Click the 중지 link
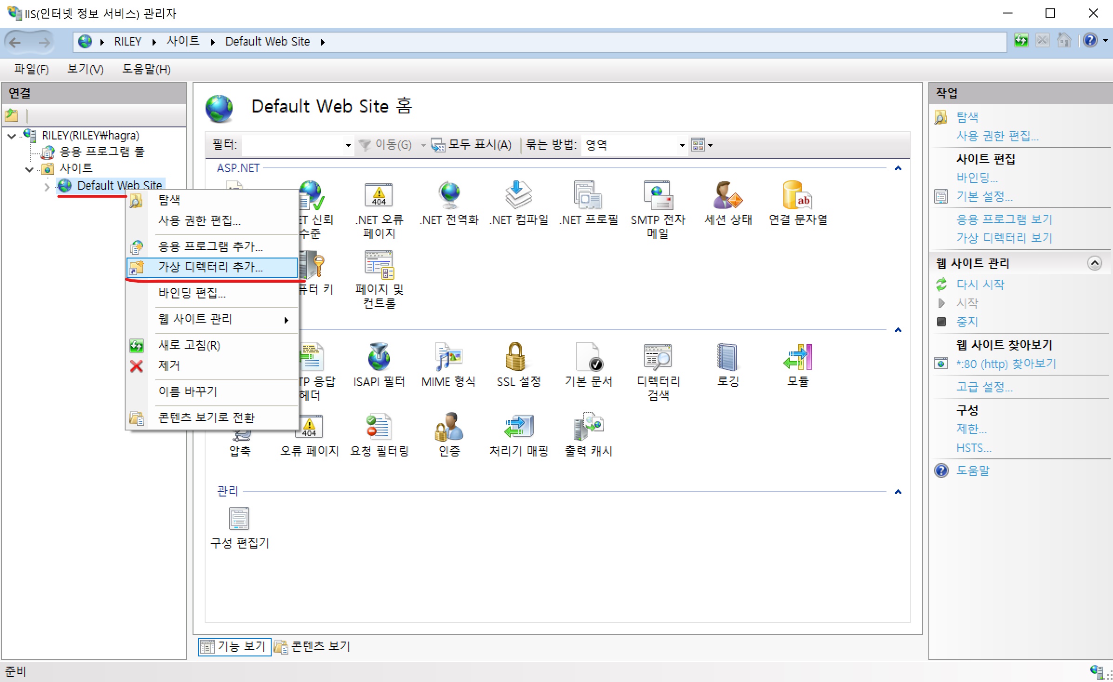Image resolution: width=1113 pixels, height=682 pixels. click(x=967, y=322)
